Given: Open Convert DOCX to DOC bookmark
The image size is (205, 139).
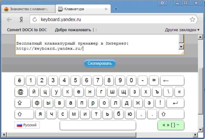Looking at the screenshot, I should pyautogui.click(x=27, y=30).
